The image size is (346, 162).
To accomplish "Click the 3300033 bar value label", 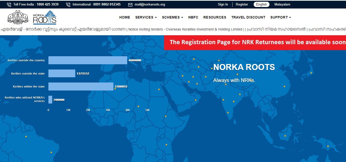I will [121, 86].
